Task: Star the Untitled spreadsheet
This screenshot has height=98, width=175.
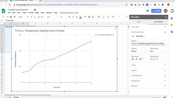Action: coord(32,10)
